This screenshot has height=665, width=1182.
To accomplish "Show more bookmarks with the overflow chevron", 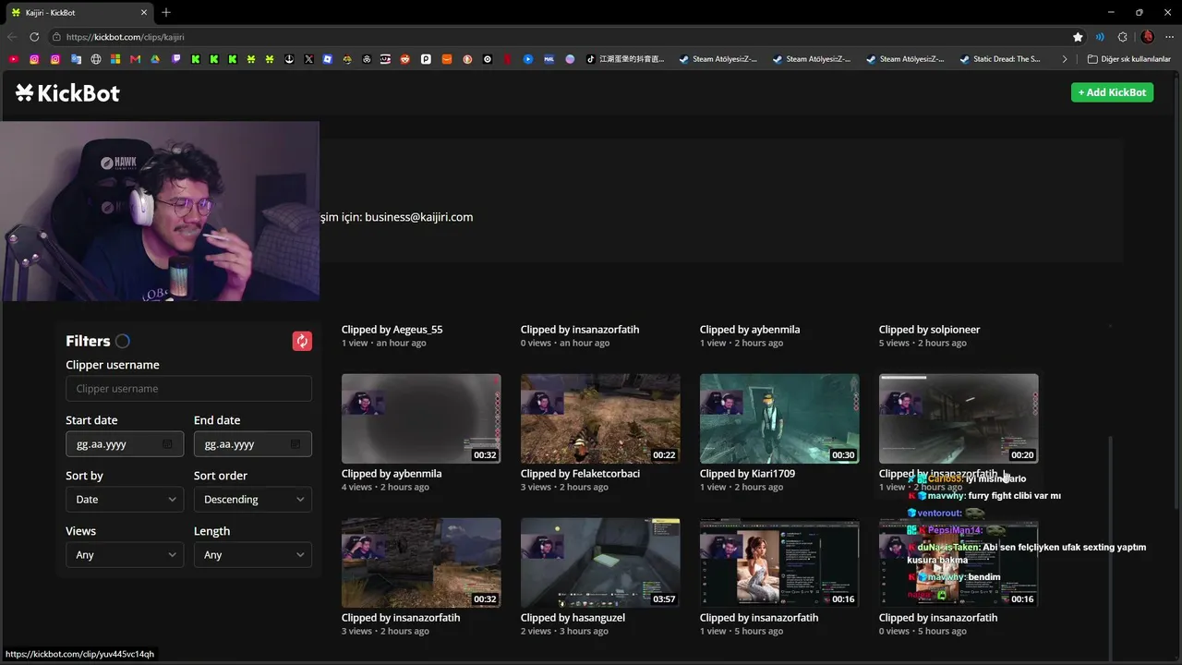I will point(1065,59).
